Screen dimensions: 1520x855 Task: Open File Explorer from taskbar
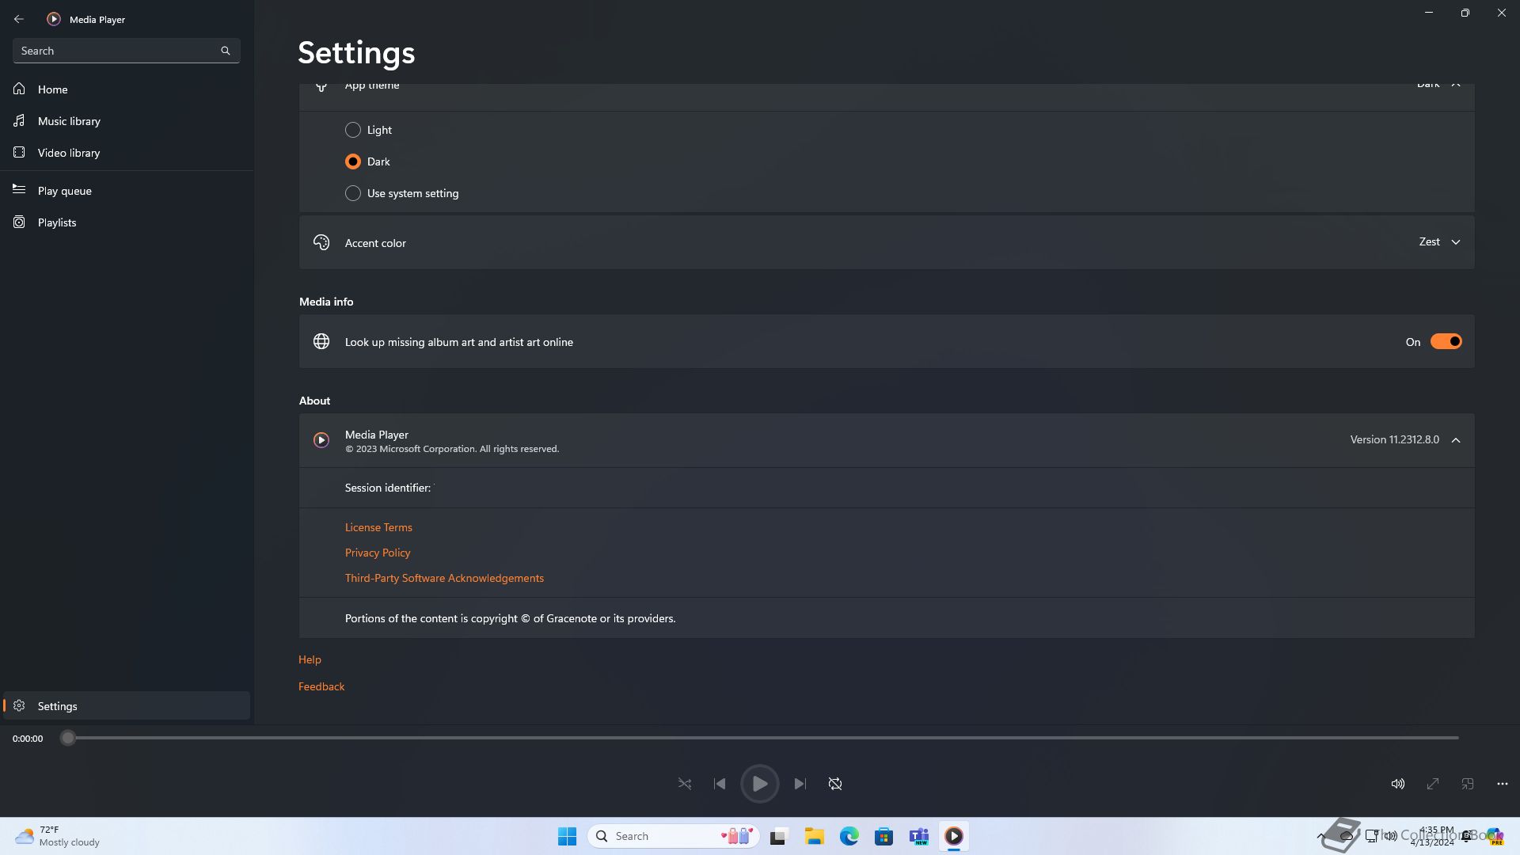[x=815, y=836]
